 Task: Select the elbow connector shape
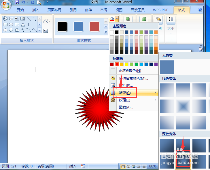(x=29, y=24)
